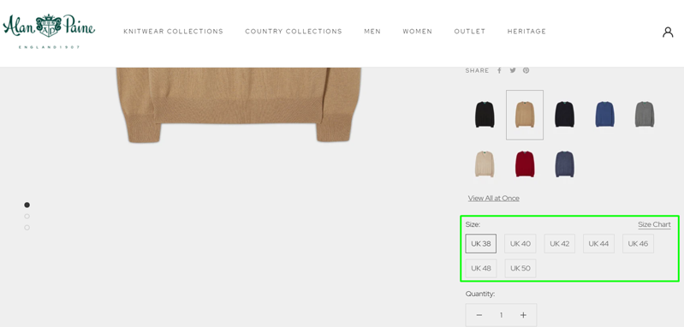
Task: Click View All at Once link
Action: (x=493, y=198)
